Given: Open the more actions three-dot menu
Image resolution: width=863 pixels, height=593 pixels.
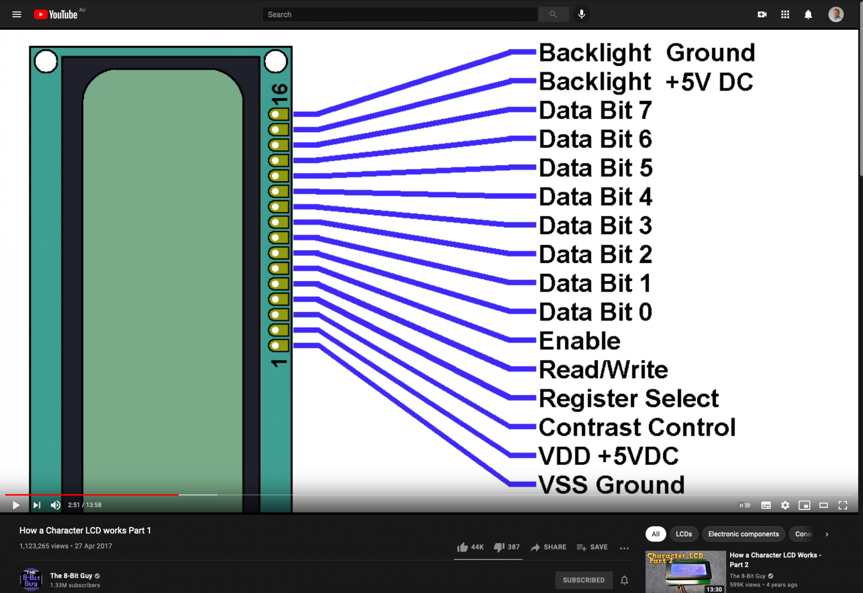Looking at the screenshot, I should click(x=624, y=548).
